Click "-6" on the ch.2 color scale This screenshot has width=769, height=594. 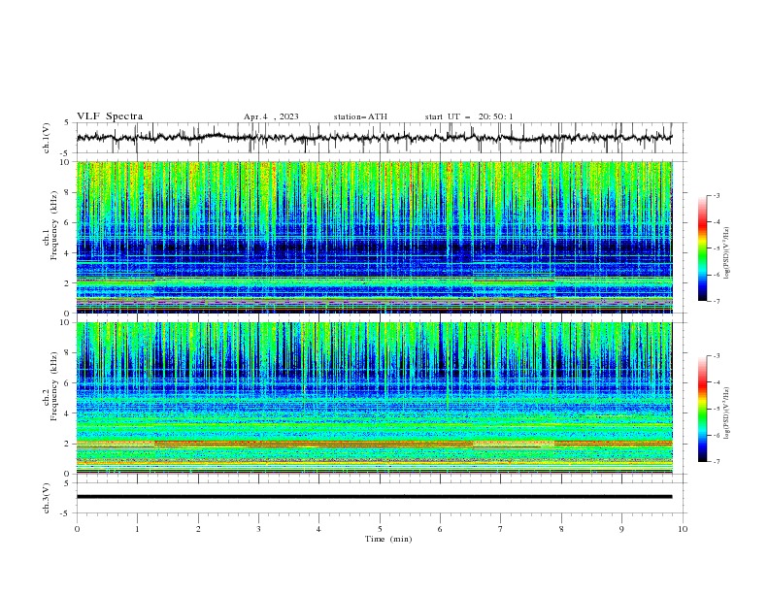(x=717, y=435)
